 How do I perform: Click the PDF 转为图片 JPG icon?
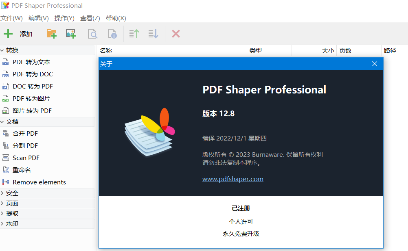tap(5, 99)
